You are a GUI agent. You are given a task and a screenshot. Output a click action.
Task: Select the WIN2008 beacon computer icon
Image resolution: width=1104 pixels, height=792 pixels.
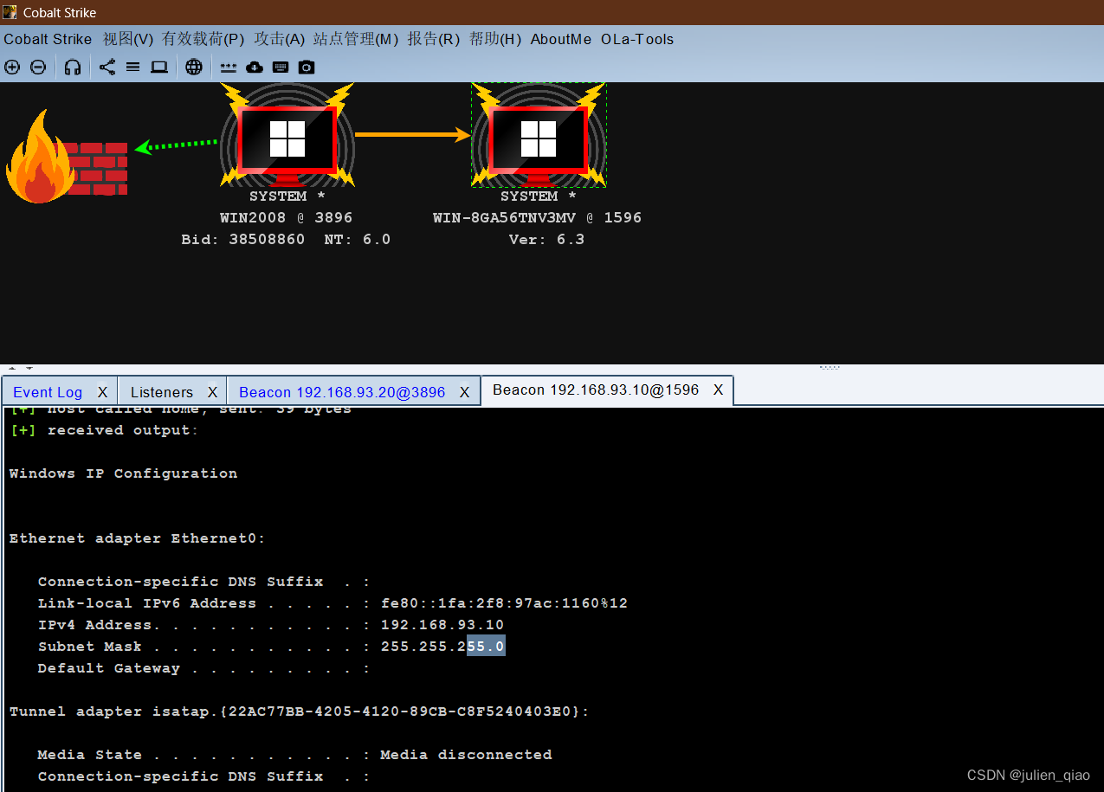(x=287, y=136)
